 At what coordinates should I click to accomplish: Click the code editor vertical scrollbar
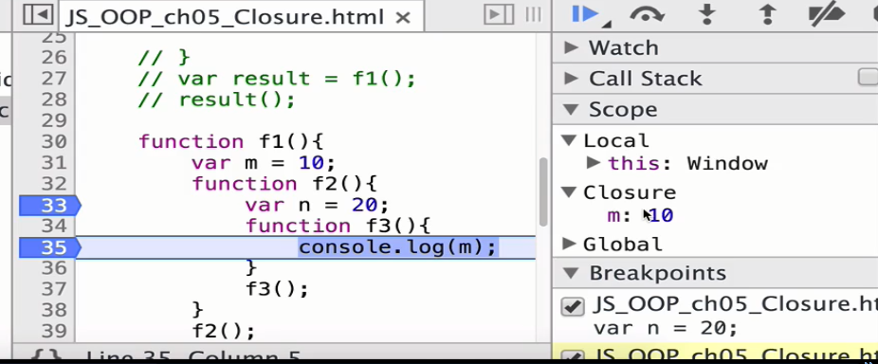(543, 191)
